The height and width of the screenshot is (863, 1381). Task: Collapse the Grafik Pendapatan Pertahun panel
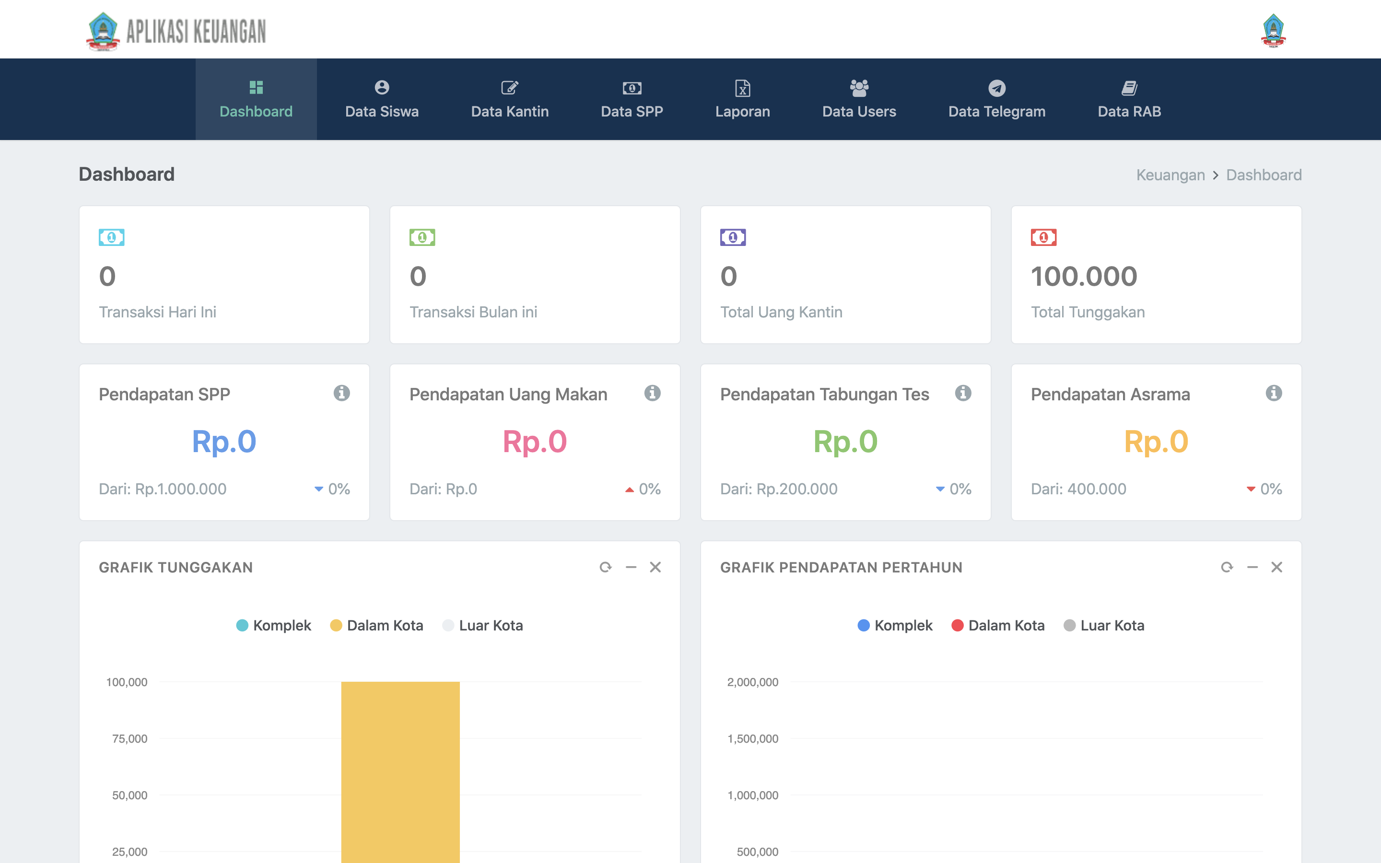[x=1252, y=567]
